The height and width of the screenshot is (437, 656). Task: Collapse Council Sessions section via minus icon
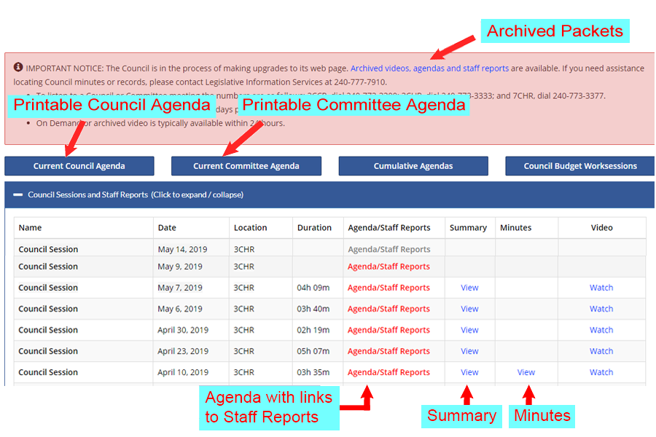[x=17, y=194]
